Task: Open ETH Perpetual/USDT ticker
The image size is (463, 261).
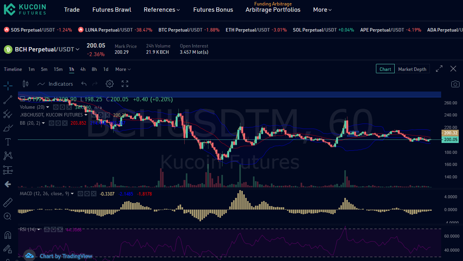Action: tap(256, 30)
